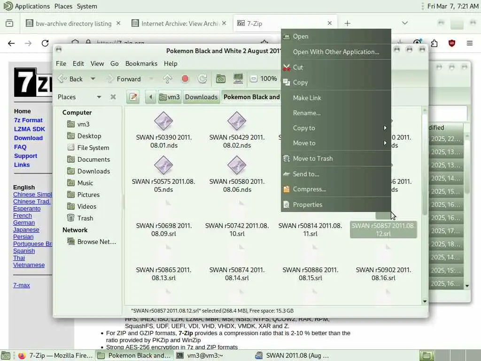This screenshot has width=481, height=361.
Task: Click the 100% zoom level button
Action: [268, 79]
